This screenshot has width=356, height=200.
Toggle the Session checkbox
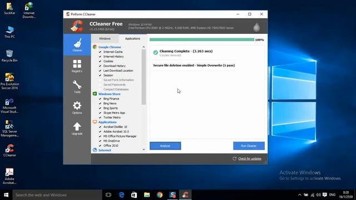point(100,76)
